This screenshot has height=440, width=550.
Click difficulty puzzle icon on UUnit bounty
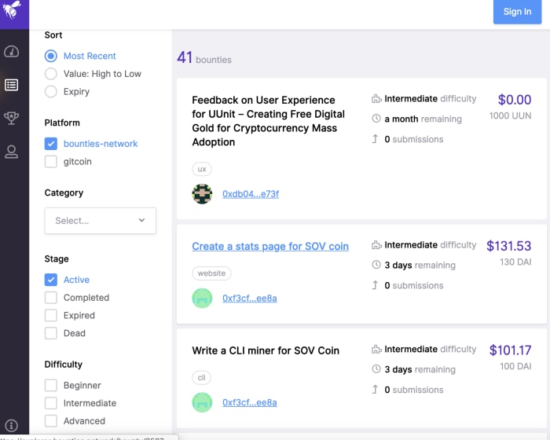coord(376,99)
